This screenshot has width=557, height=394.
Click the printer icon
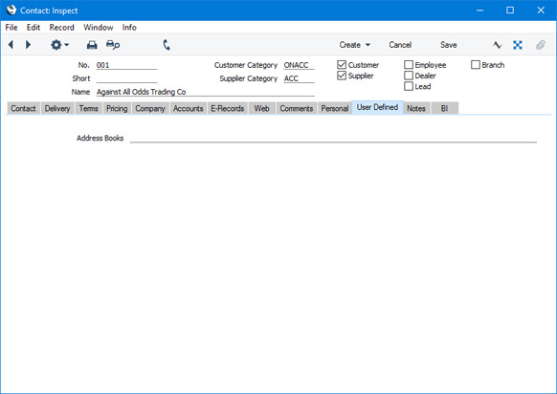pos(92,45)
